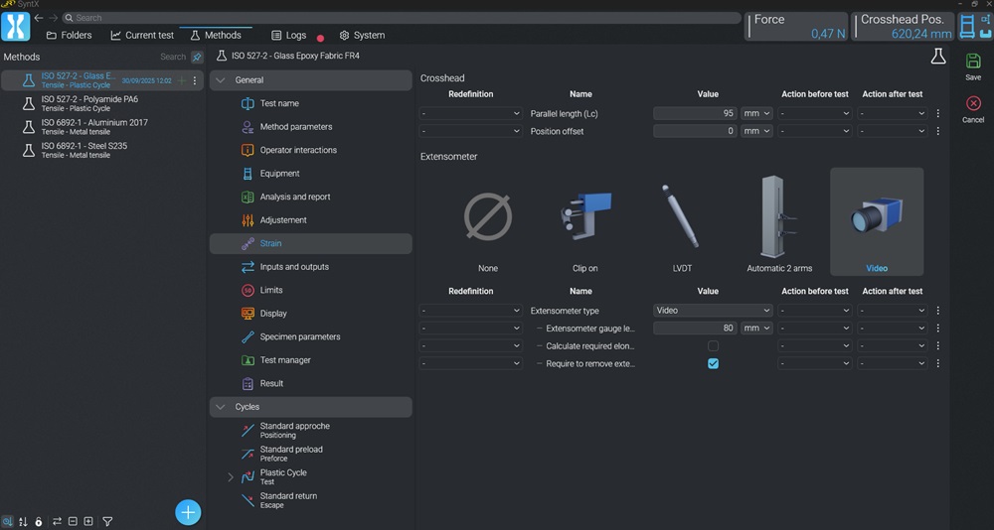Screen dimensions: 994x530
Task: Click the Extensometer gauge length value field
Action: pyautogui.click(x=695, y=329)
